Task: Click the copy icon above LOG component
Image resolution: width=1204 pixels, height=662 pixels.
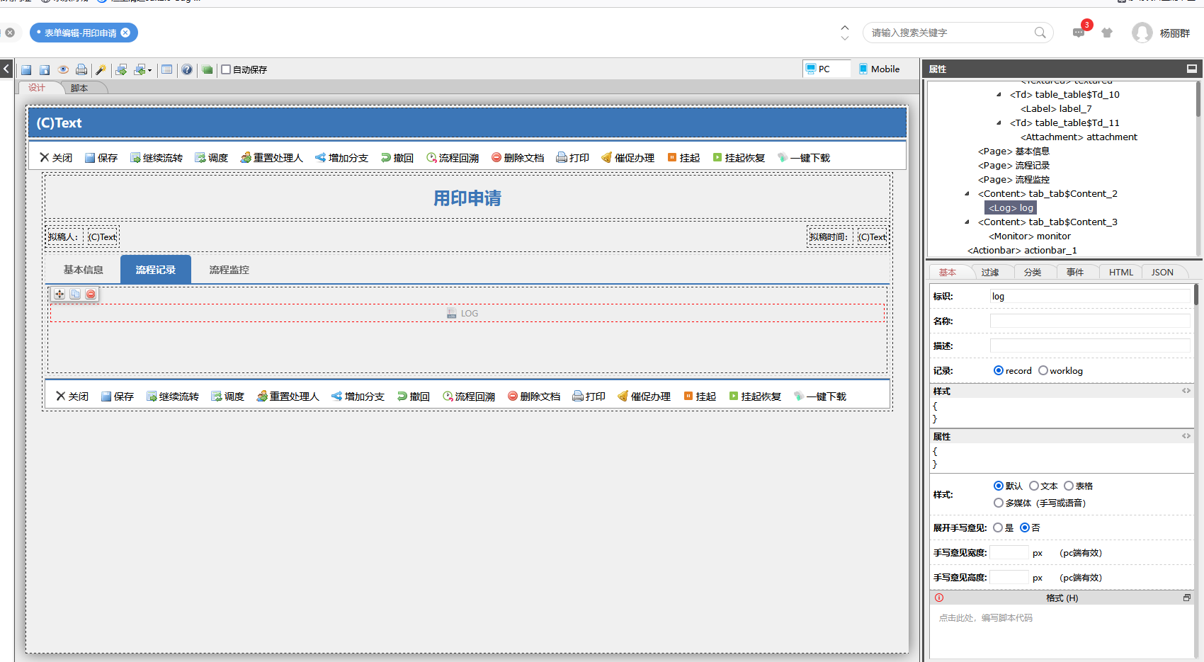Action: tap(75, 294)
